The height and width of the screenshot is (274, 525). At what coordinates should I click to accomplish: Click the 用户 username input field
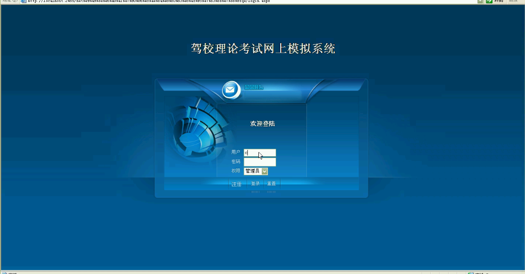click(x=260, y=153)
